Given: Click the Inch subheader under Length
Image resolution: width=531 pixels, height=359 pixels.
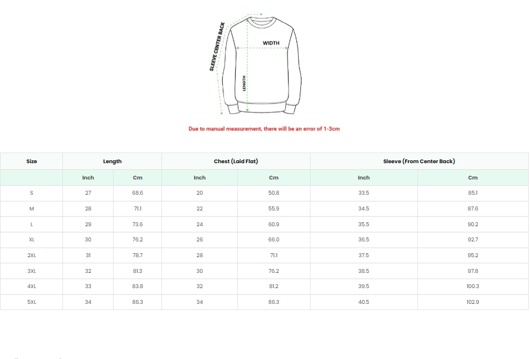Looking at the screenshot, I should tap(88, 177).
